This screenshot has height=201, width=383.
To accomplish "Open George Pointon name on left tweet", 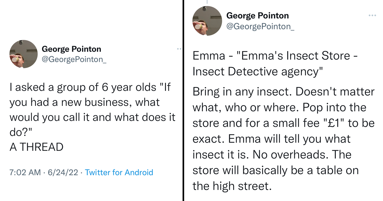I will 71,49.
